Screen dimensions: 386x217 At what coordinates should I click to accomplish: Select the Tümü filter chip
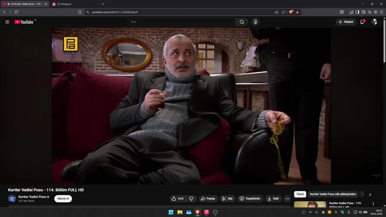(x=300, y=194)
